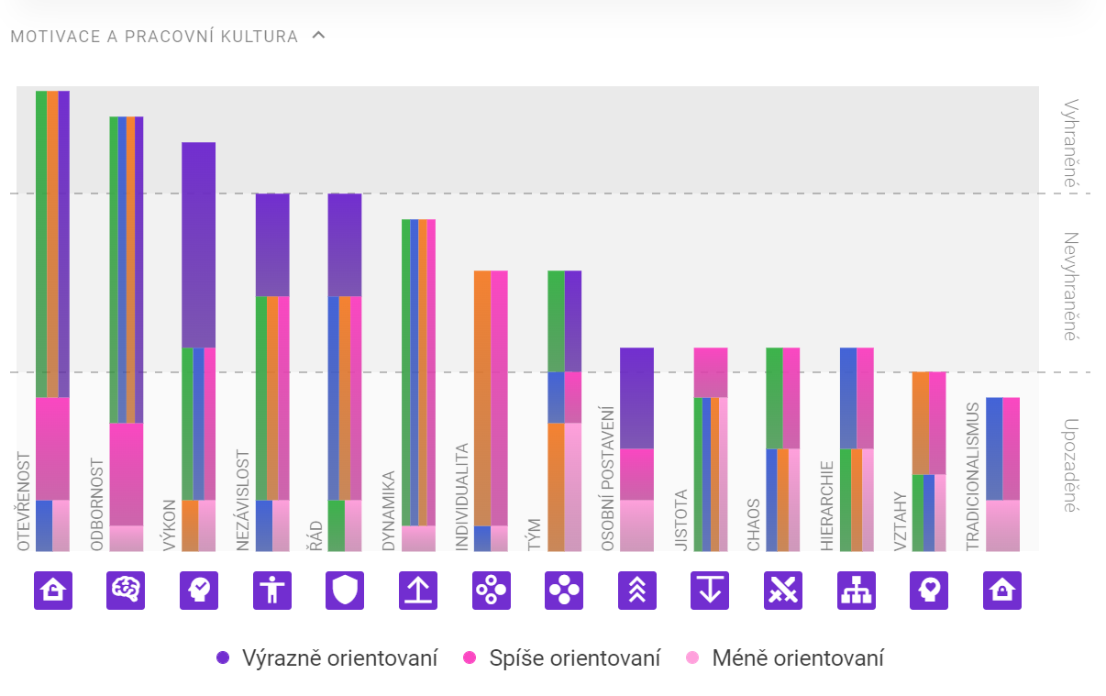
Task: Click the Tradicionalismus house icon
Action: [x=1002, y=591]
